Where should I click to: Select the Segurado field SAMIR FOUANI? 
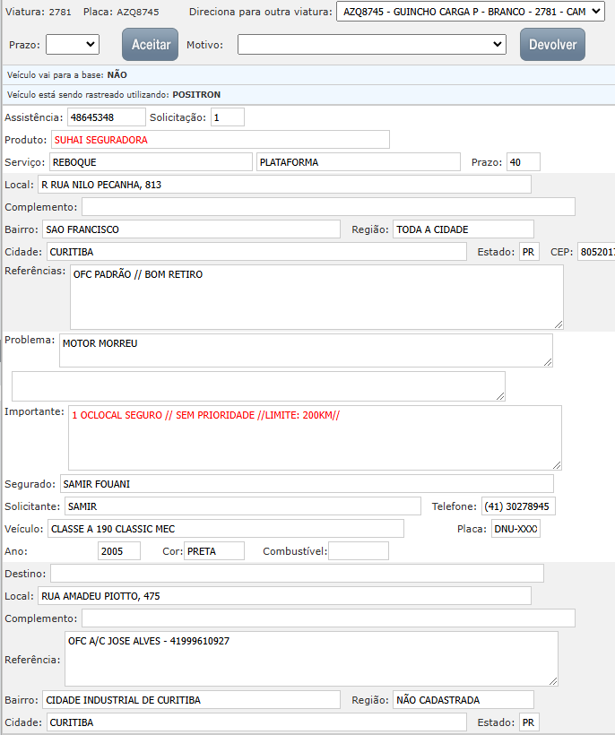coord(307,484)
